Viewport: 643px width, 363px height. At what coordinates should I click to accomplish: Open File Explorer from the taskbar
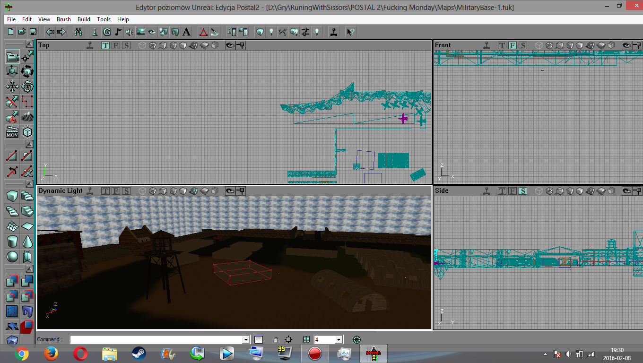(109, 353)
